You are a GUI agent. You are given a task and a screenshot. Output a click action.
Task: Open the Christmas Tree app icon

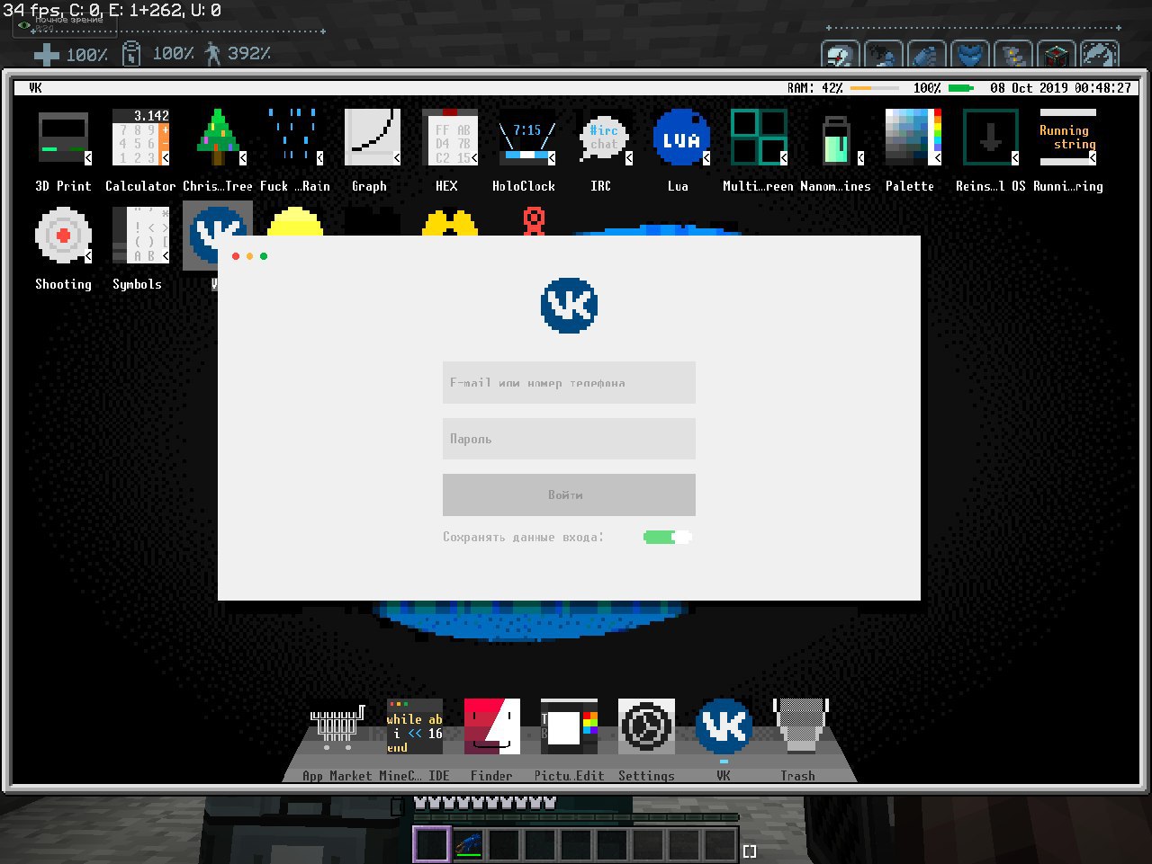(x=218, y=137)
